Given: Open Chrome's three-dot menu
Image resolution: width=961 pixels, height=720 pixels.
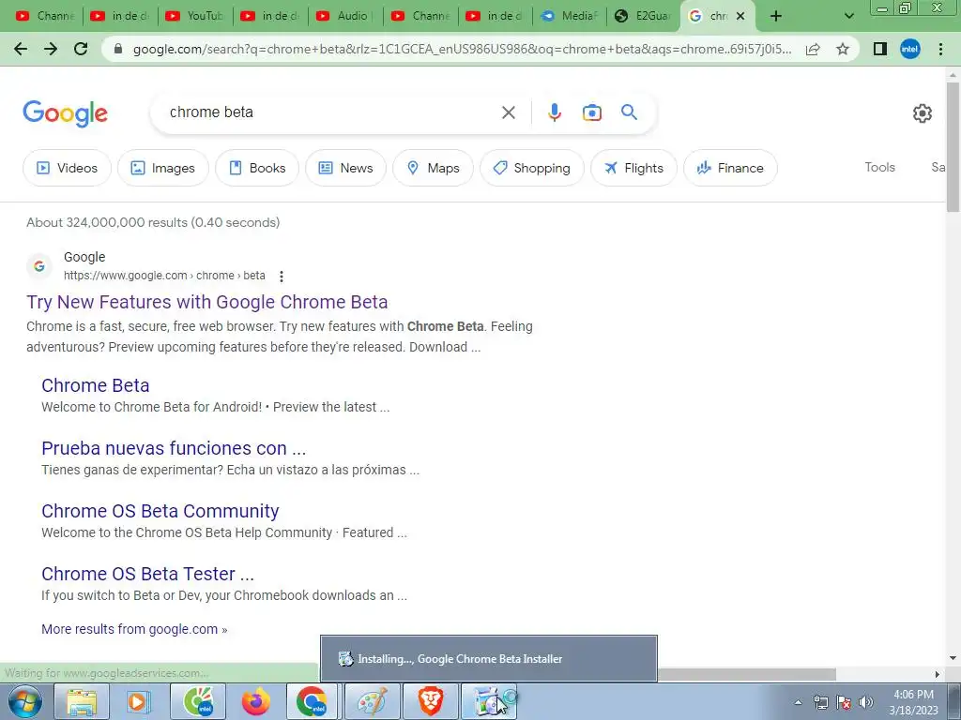Looking at the screenshot, I should [x=940, y=49].
